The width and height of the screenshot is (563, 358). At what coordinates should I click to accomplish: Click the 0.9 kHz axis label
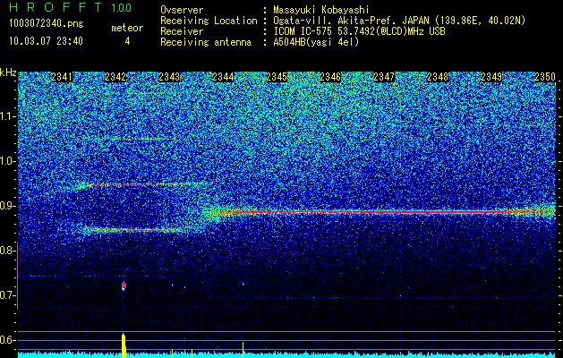coord(8,206)
